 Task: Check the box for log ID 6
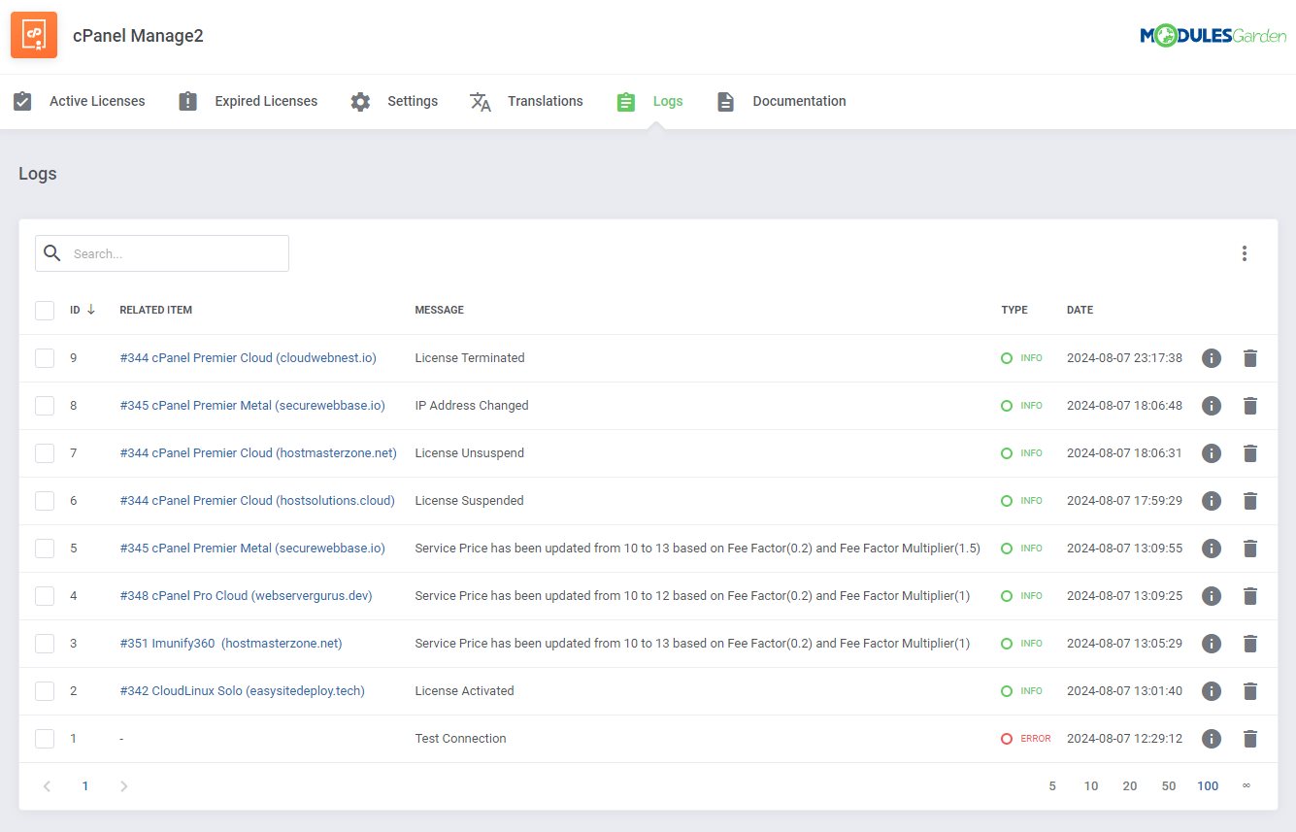click(x=45, y=501)
